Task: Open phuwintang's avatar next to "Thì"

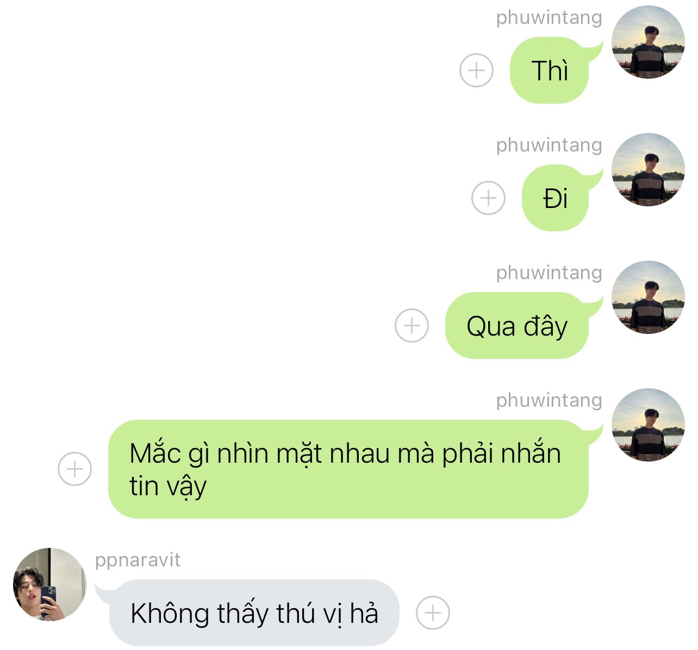Action: 648,42
